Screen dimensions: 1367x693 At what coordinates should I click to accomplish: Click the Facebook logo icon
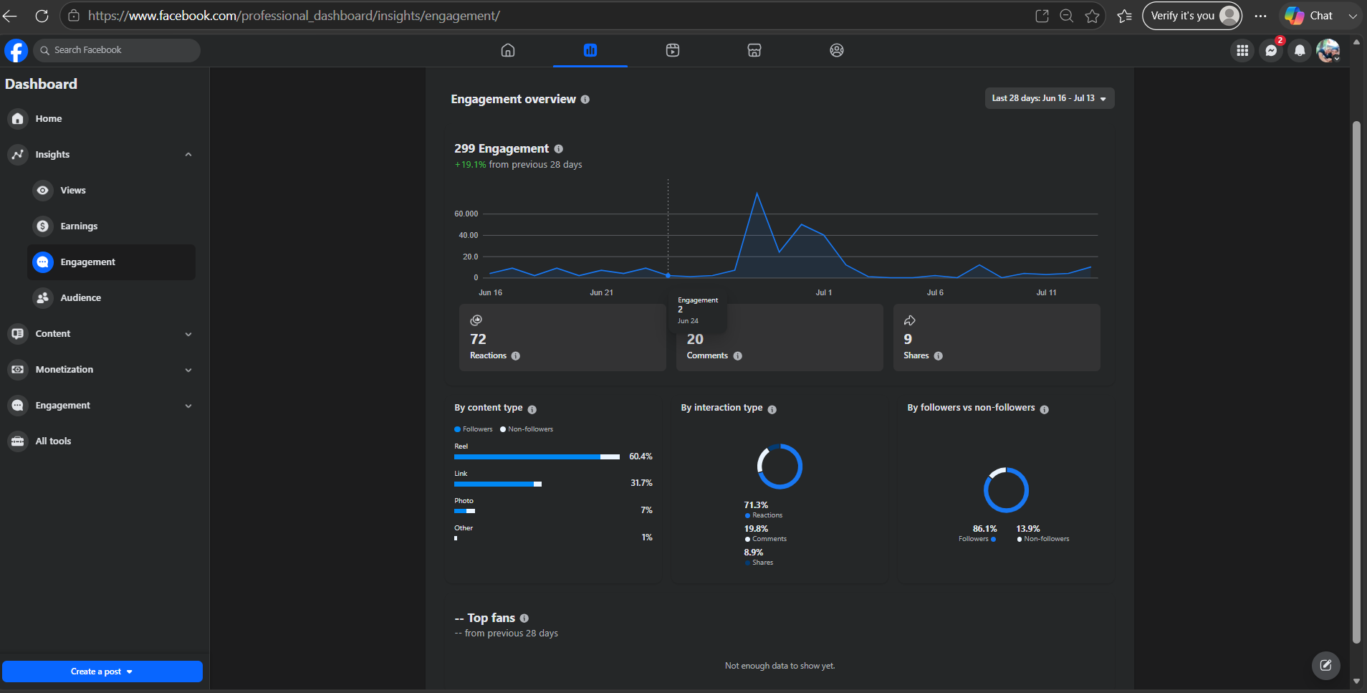coord(16,50)
